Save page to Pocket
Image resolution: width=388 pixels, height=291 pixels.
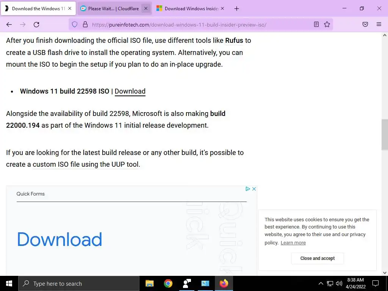[x=365, y=24]
